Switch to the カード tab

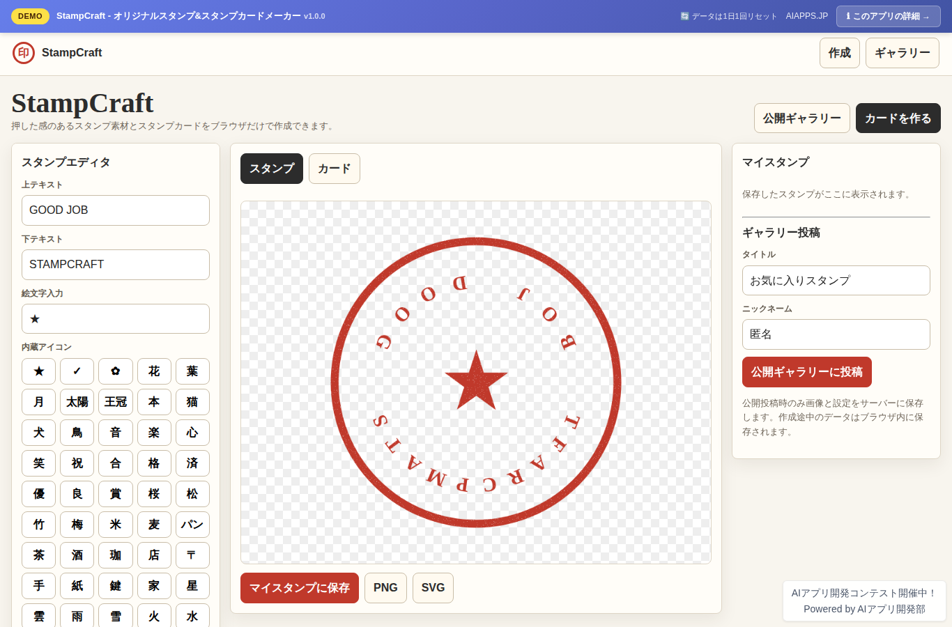tap(335, 169)
